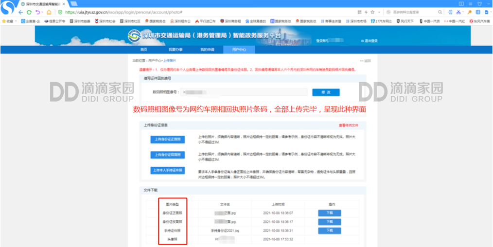493x247 pixels.
Task: Click the blue square extension icon
Action: (x=478, y=12)
